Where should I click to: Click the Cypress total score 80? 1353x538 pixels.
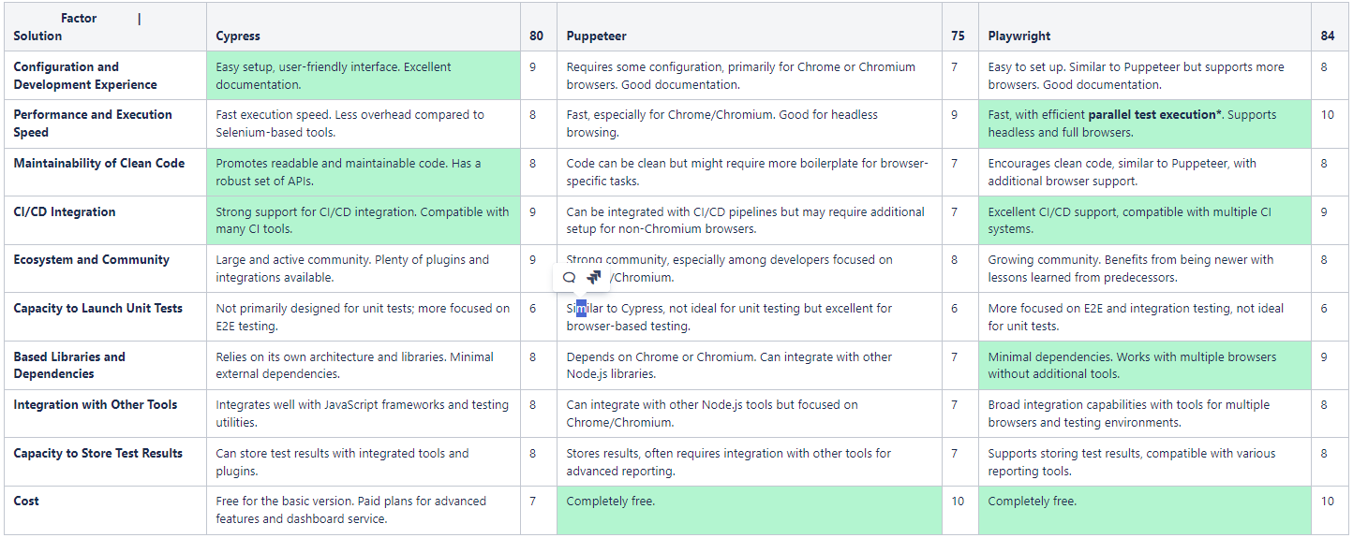(536, 36)
